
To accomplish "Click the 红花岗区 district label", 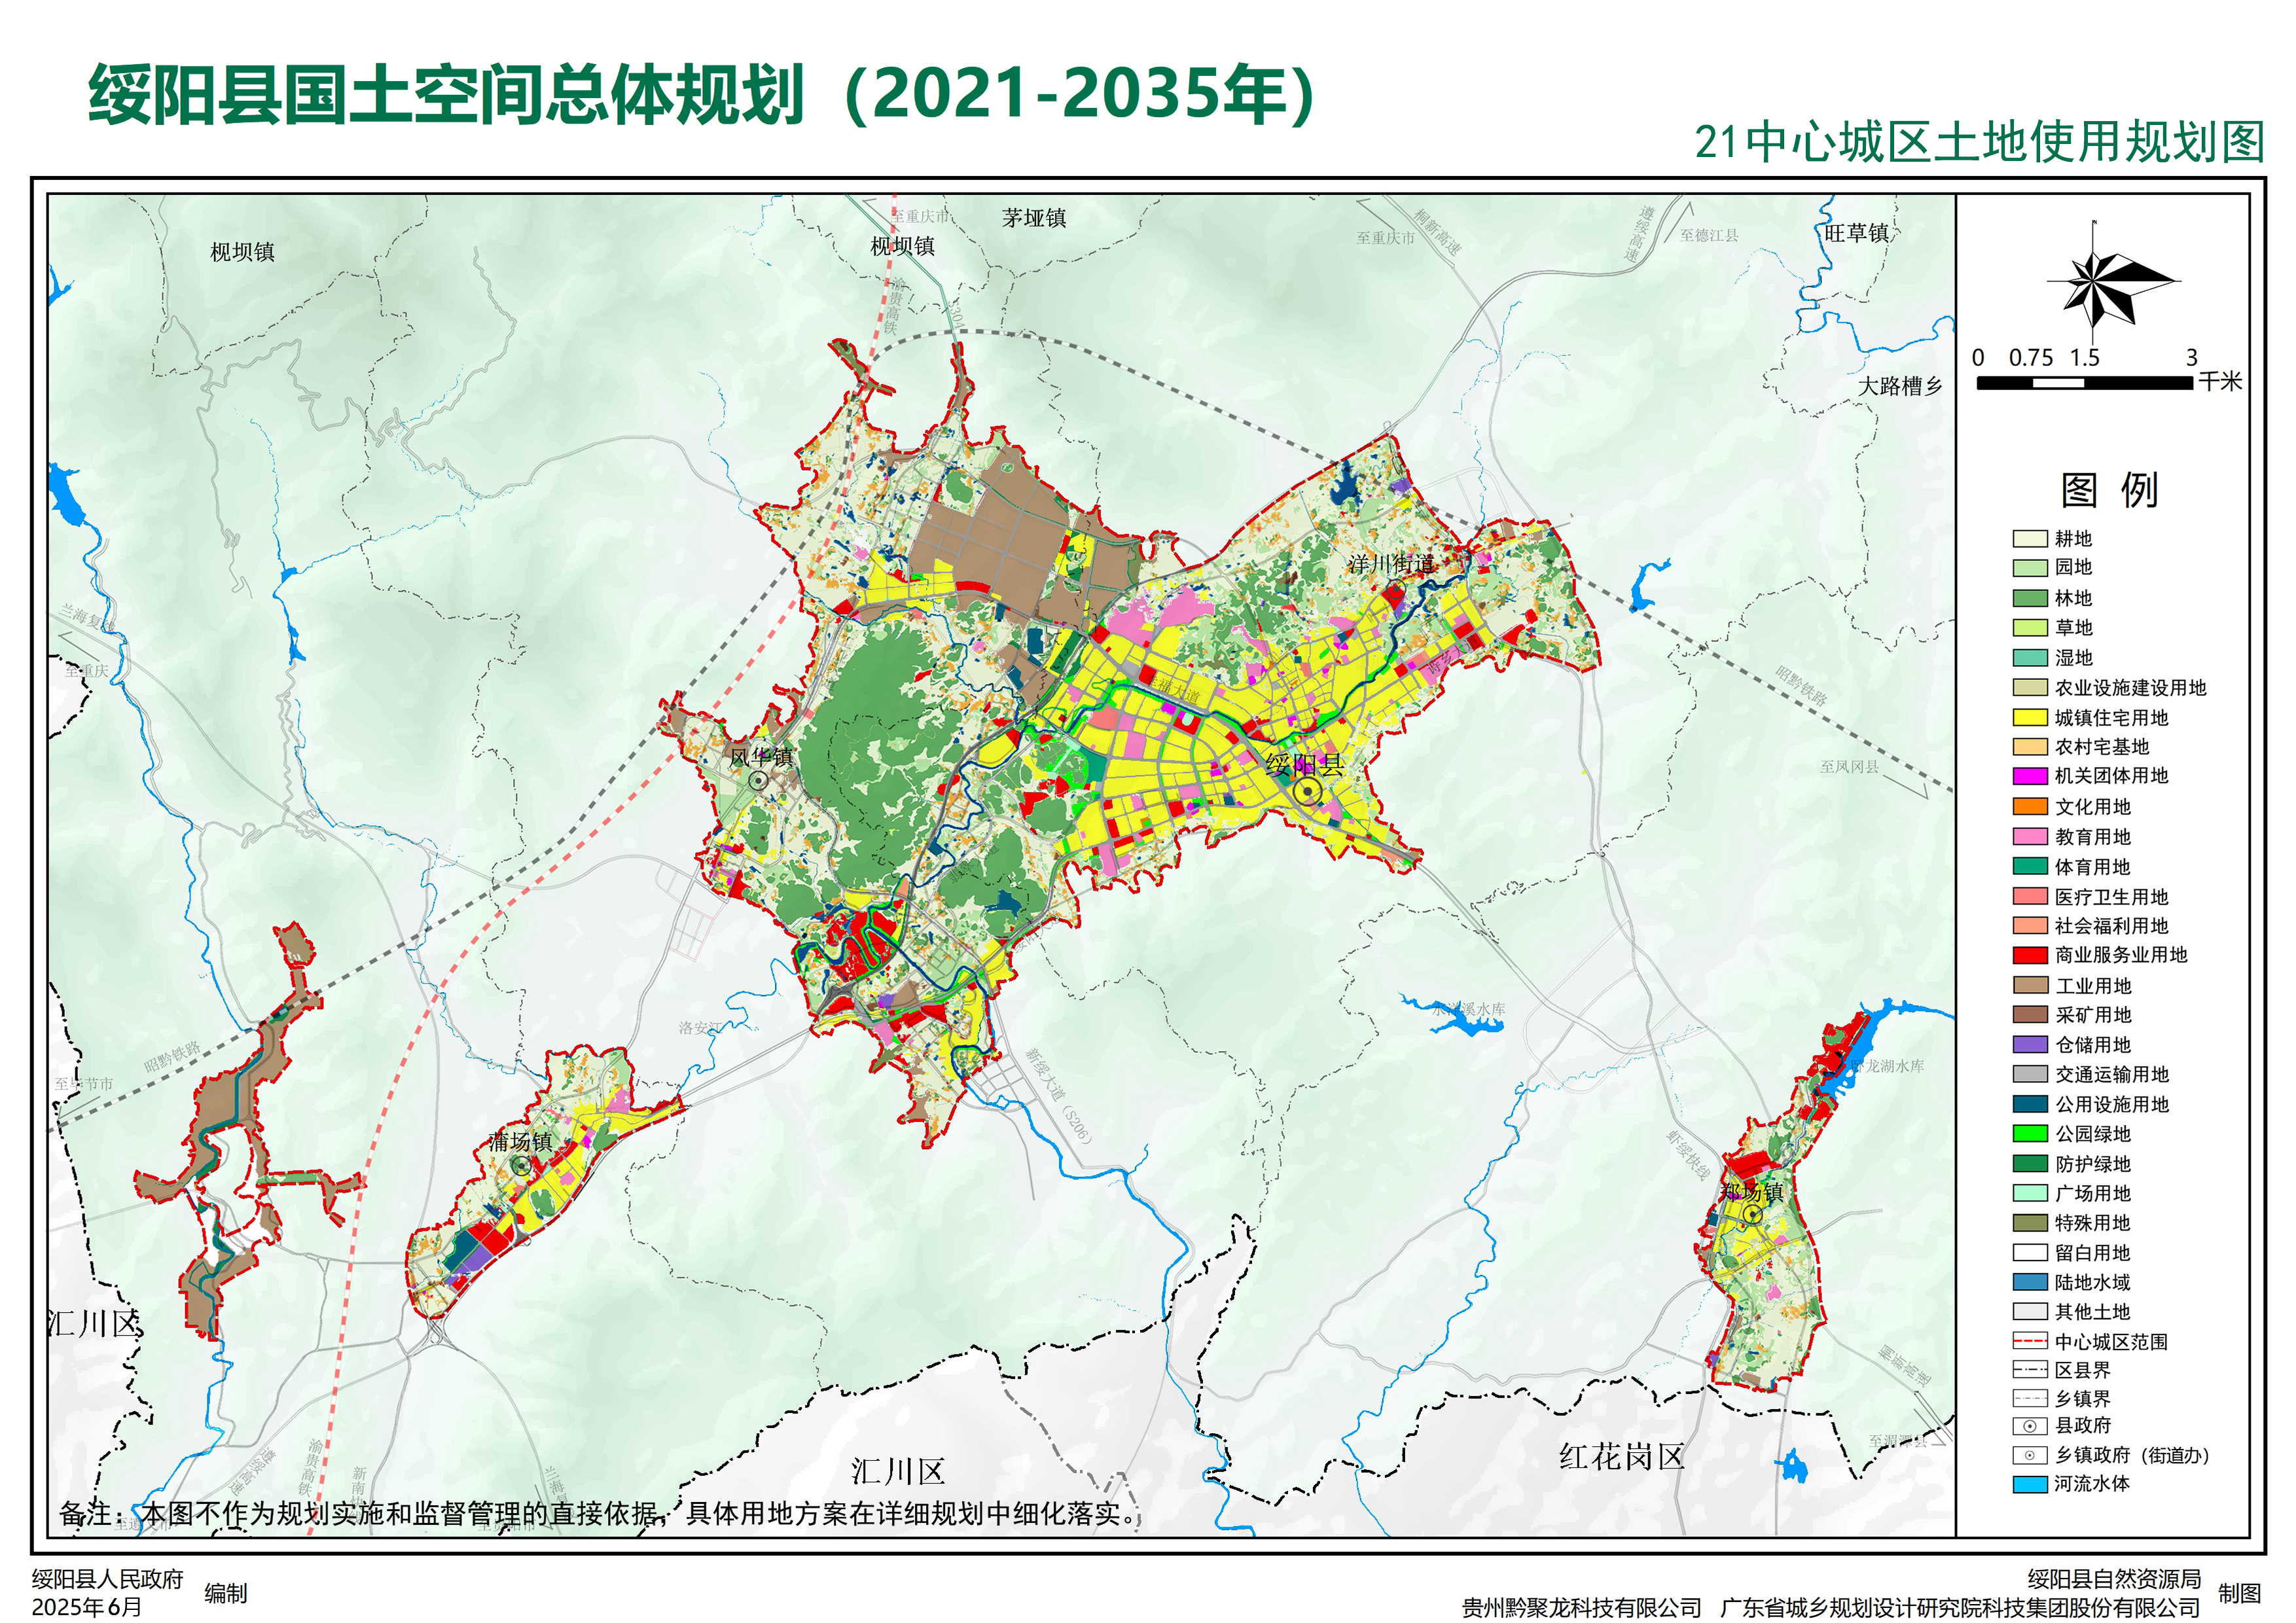I will pyautogui.click(x=1622, y=1457).
